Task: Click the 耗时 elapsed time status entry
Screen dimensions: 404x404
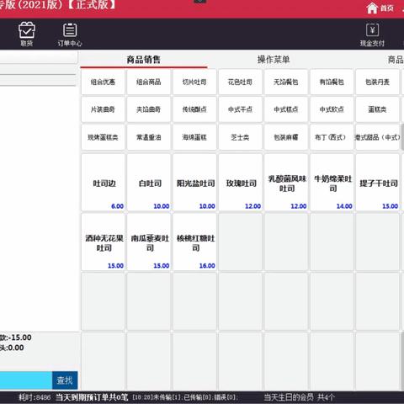Action: coord(35,397)
